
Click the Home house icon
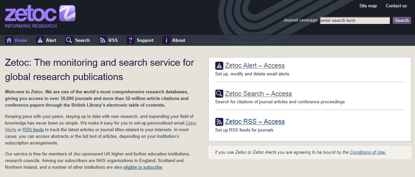tap(9, 40)
